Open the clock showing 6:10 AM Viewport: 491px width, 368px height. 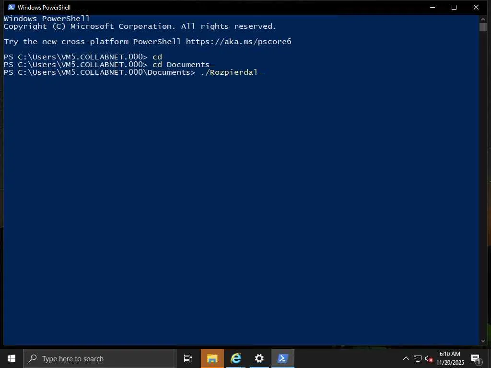tap(450, 354)
